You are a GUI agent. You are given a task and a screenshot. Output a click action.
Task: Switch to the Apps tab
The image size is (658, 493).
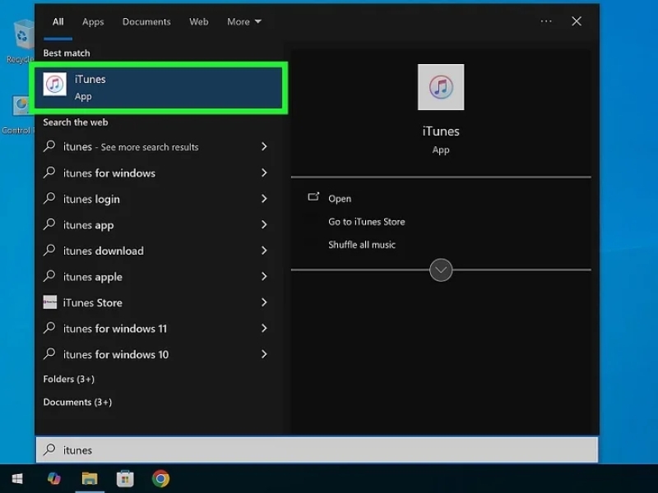[93, 21]
